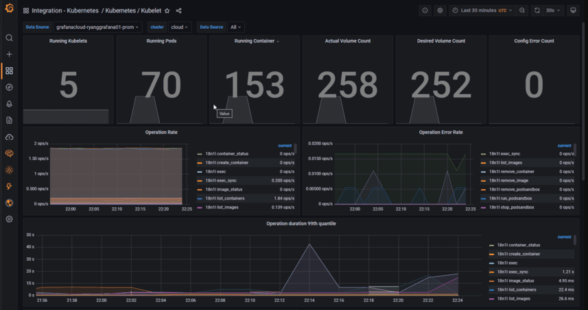Open the 30s refresh interval dropdown
The width and height of the screenshot is (588, 310).
pyautogui.click(x=553, y=10)
